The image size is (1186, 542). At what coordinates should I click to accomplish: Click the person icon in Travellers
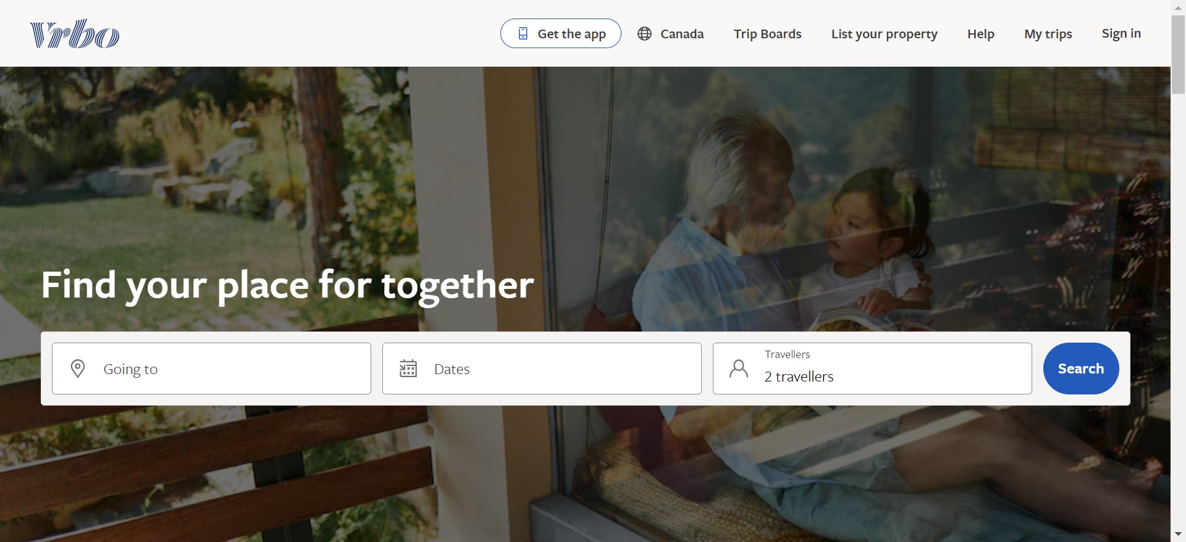[x=739, y=369]
